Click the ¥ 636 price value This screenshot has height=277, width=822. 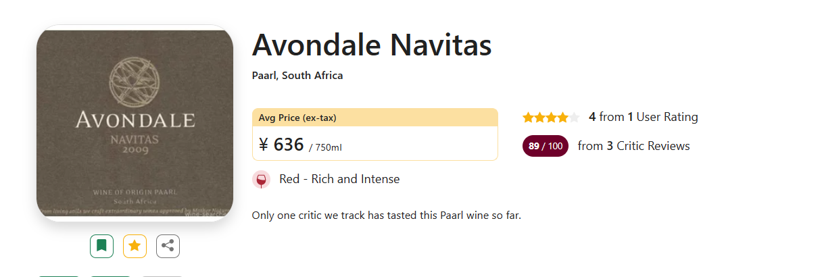tap(281, 145)
